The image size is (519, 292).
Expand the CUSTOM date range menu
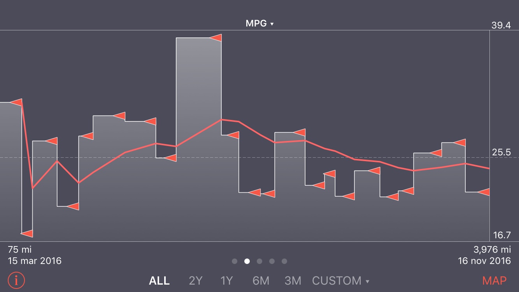pyautogui.click(x=340, y=281)
